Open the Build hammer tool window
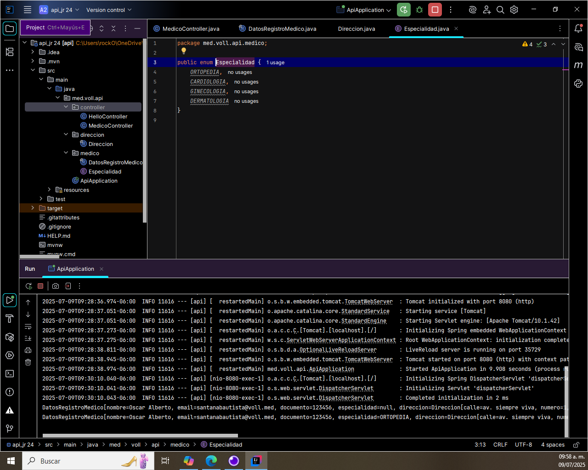Viewport: 588px width, 470px height. pos(10,319)
